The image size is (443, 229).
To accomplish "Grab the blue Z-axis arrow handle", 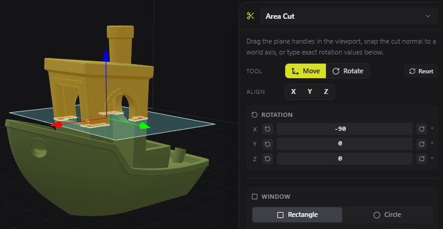I will (106, 55).
